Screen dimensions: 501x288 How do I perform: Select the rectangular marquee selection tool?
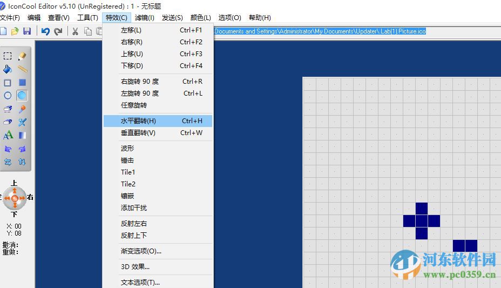tap(8, 56)
